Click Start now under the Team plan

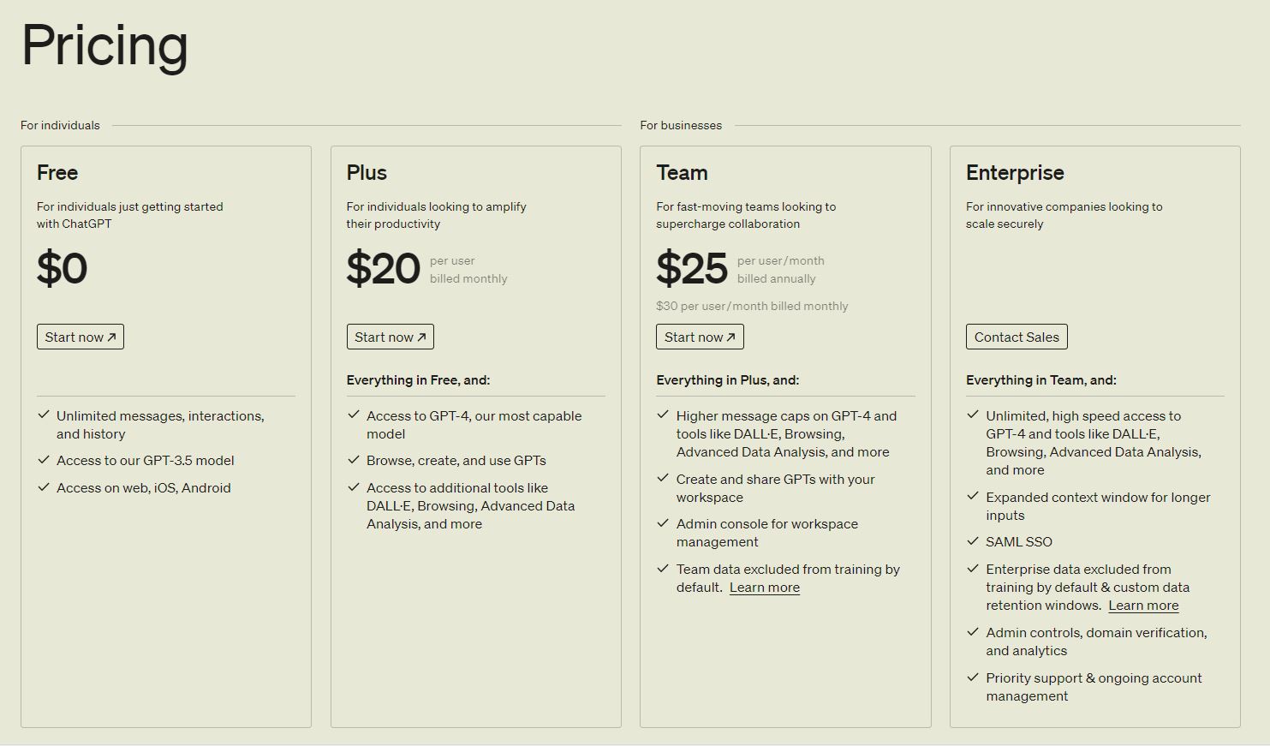pyautogui.click(x=699, y=336)
